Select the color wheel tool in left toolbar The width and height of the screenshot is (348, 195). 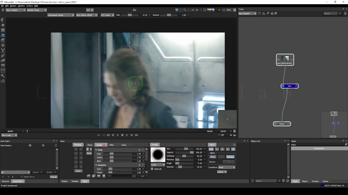pos(3,25)
